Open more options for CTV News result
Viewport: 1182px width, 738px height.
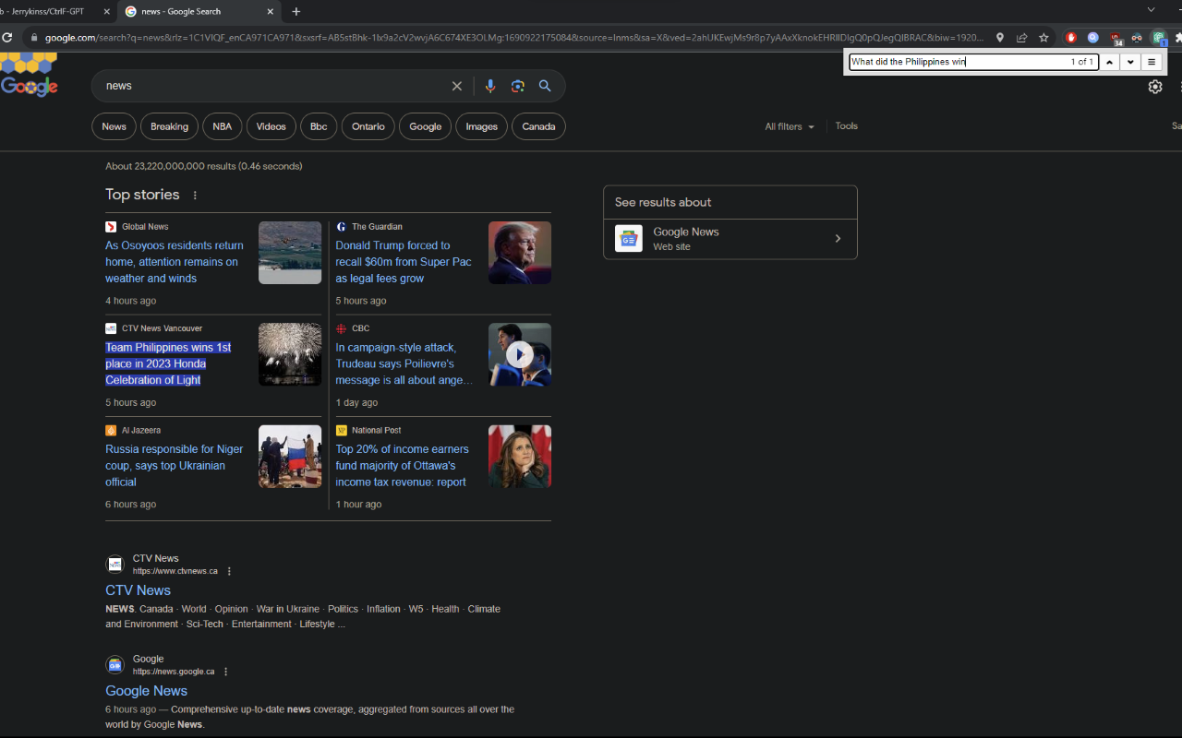(229, 571)
